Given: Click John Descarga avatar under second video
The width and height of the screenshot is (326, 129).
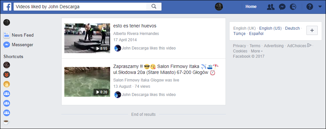Looking at the screenshot, I should [118, 95].
